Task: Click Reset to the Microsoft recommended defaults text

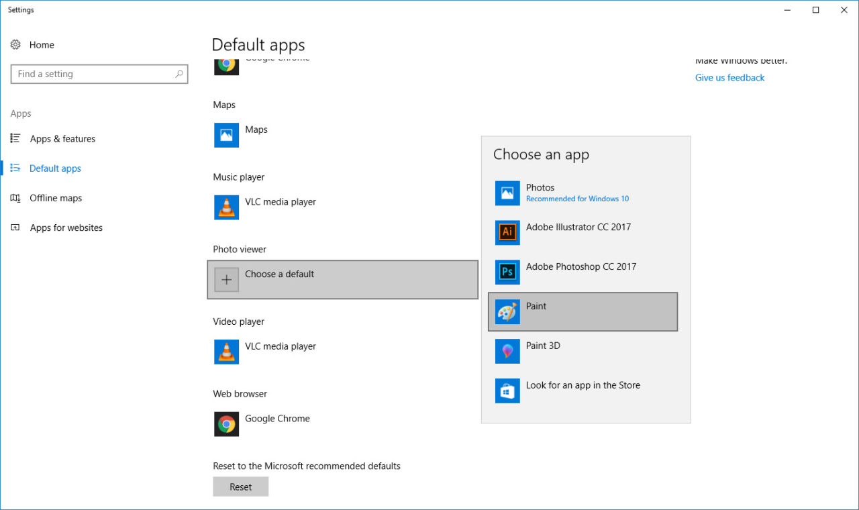Action: 307,466
